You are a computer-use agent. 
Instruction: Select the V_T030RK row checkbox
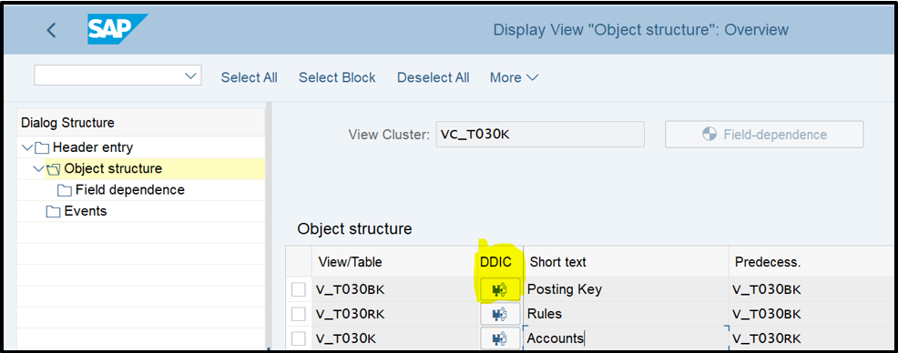pyautogui.click(x=299, y=314)
